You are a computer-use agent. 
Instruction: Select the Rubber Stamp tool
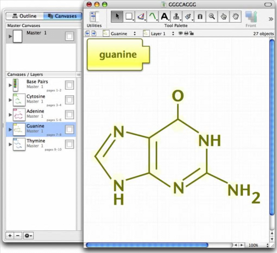pos(176,17)
